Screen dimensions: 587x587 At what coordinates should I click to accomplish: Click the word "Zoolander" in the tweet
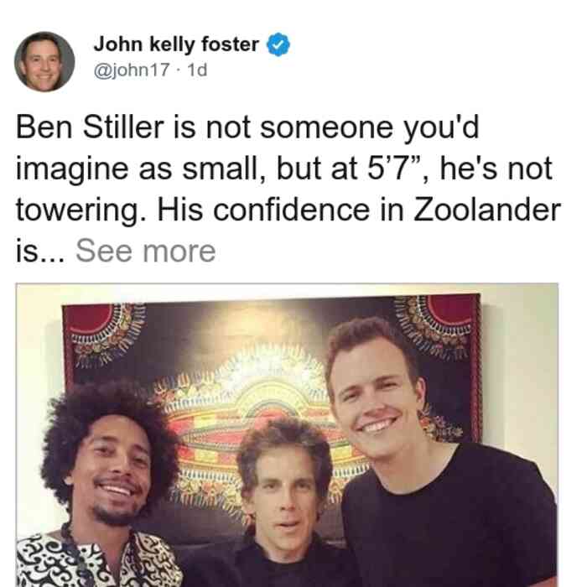point(487,210)
